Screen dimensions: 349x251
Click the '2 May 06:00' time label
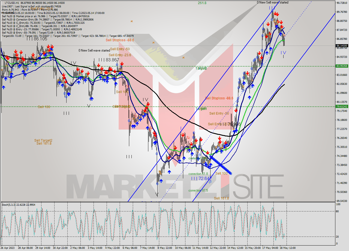(x=77, y=248)
